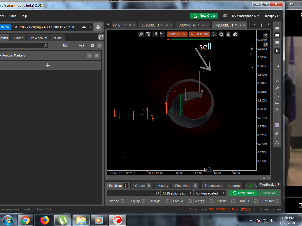302x226 pixels.
Task: Select the market snapshot crosshair tool
Action: (277, 65)
